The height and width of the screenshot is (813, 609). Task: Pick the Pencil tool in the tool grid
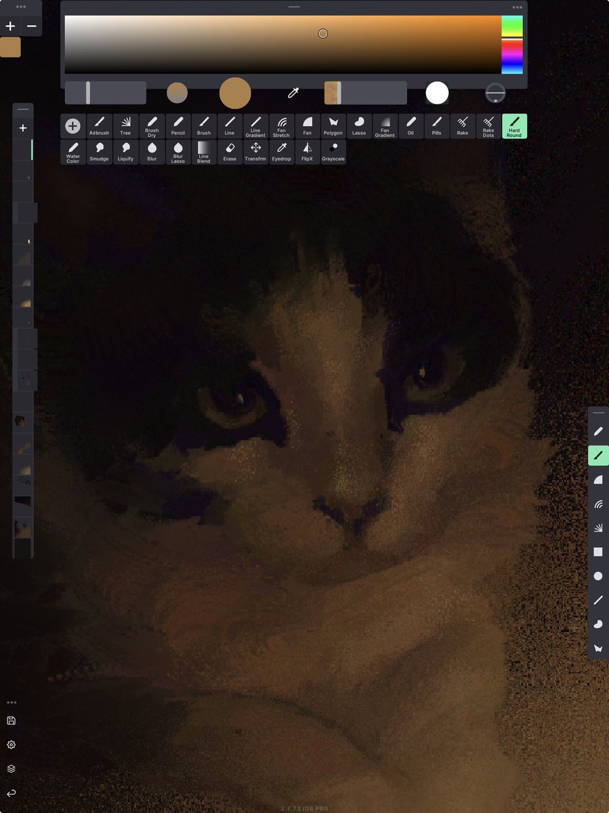tap(177, 126)
